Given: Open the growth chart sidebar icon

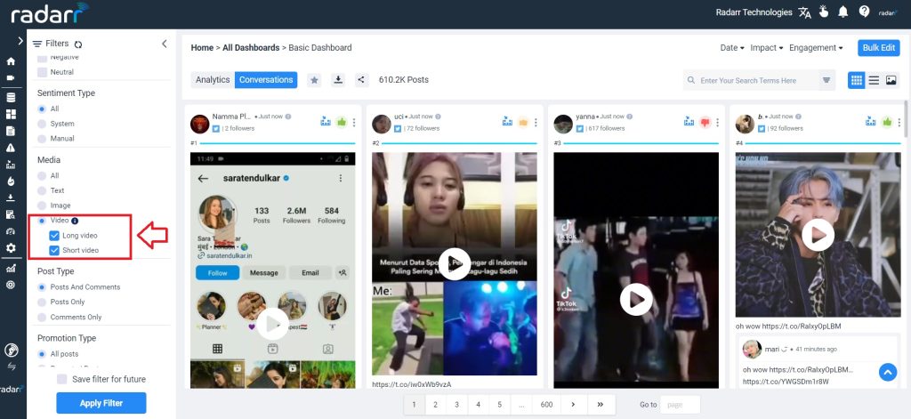Looking at the screenshot, I should coord(11,268).
